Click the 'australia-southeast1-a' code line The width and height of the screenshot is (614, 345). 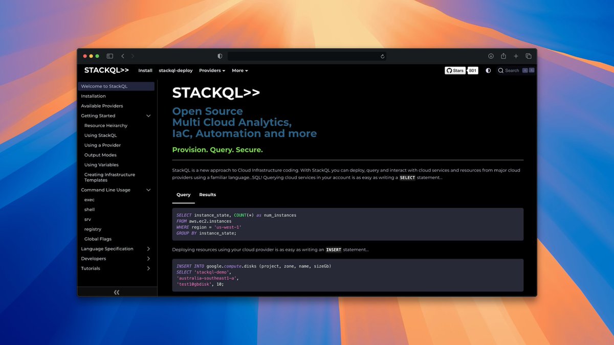coord(208,278)
